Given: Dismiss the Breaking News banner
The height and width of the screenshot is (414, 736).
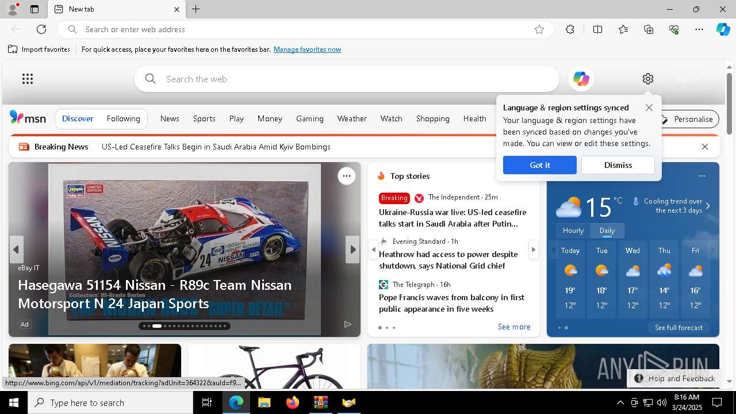Looking at the screenshot, I should point(705,147).
